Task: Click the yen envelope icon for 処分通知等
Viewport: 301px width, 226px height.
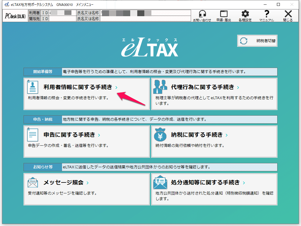Action: 160,182
